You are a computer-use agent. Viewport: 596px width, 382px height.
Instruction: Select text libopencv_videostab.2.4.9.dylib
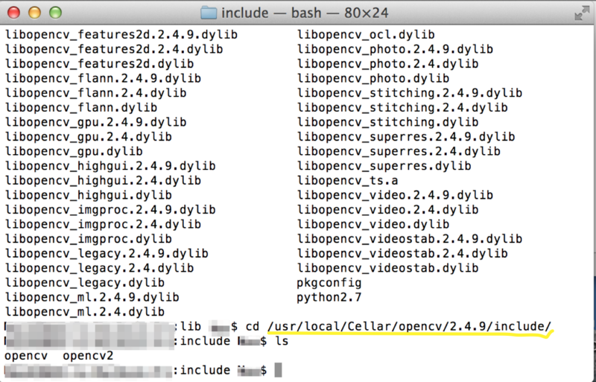click(410, 239)
